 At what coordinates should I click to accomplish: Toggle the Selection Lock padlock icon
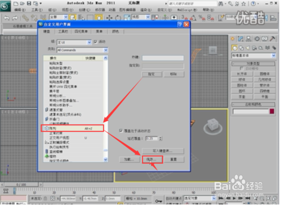click(x=45, y=198)
